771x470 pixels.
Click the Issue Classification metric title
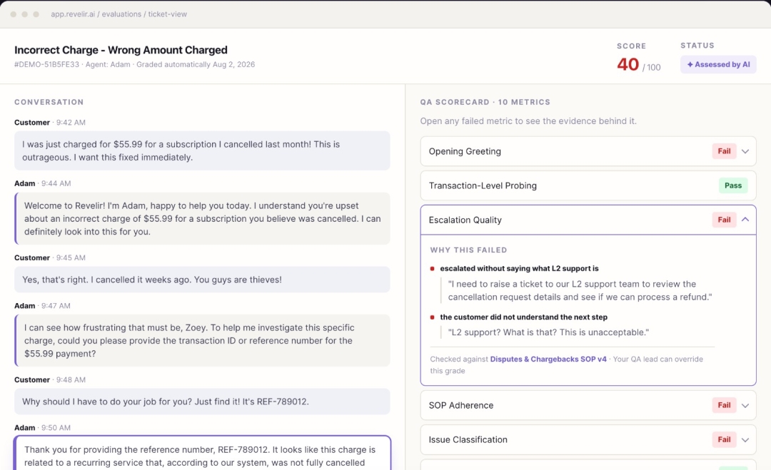(468, 439)
